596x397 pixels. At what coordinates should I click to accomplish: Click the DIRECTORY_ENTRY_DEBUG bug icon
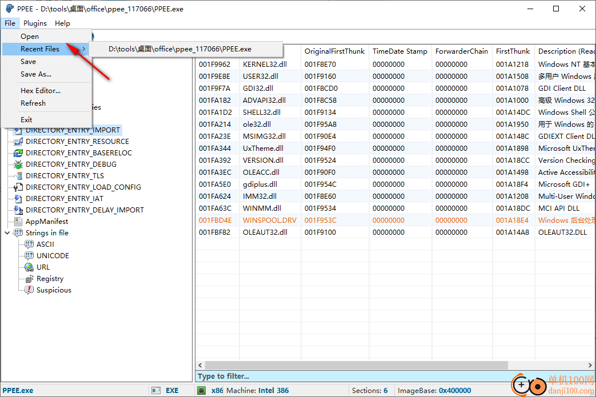(18, 165)
